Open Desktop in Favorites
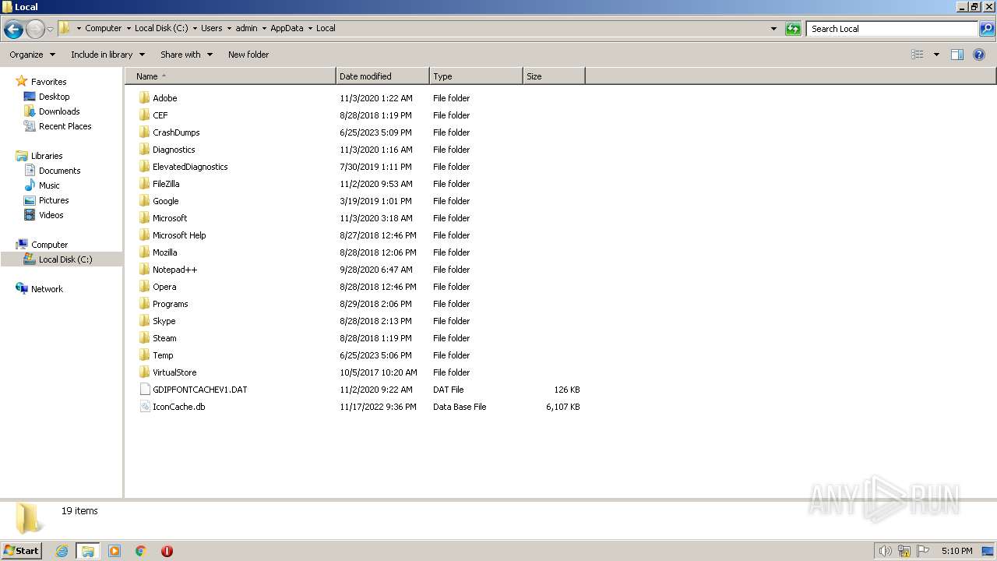 pos(54,97)
